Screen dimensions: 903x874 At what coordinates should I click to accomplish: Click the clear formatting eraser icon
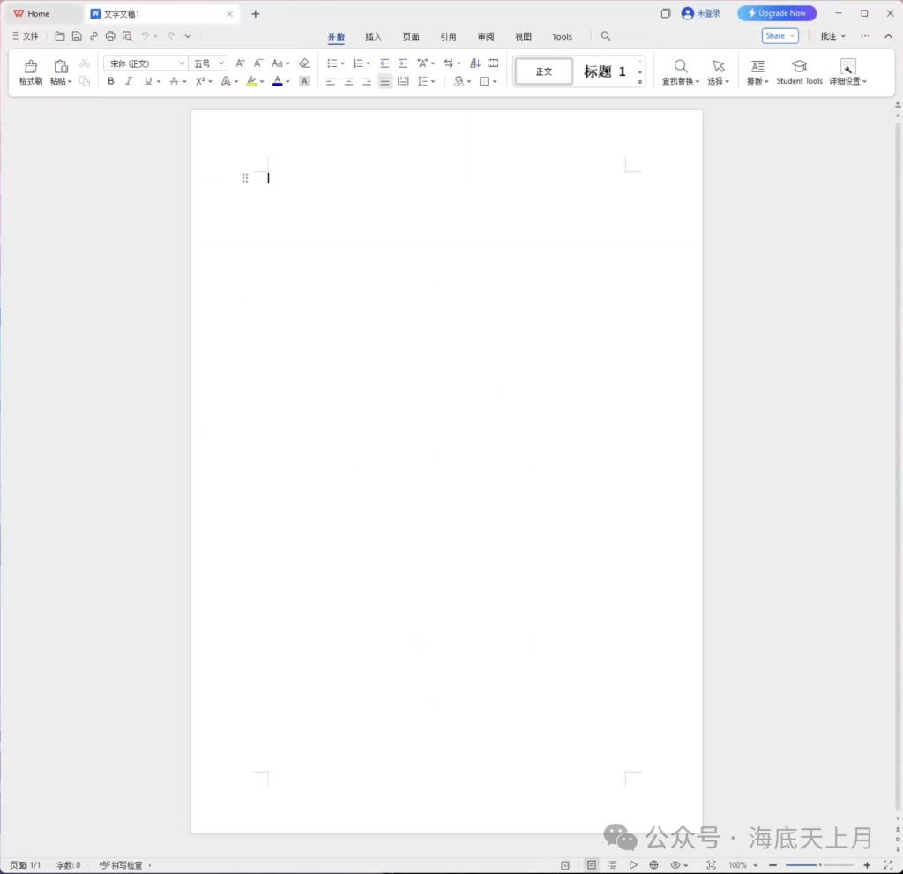pyautogui.click(x=304, y=63)
